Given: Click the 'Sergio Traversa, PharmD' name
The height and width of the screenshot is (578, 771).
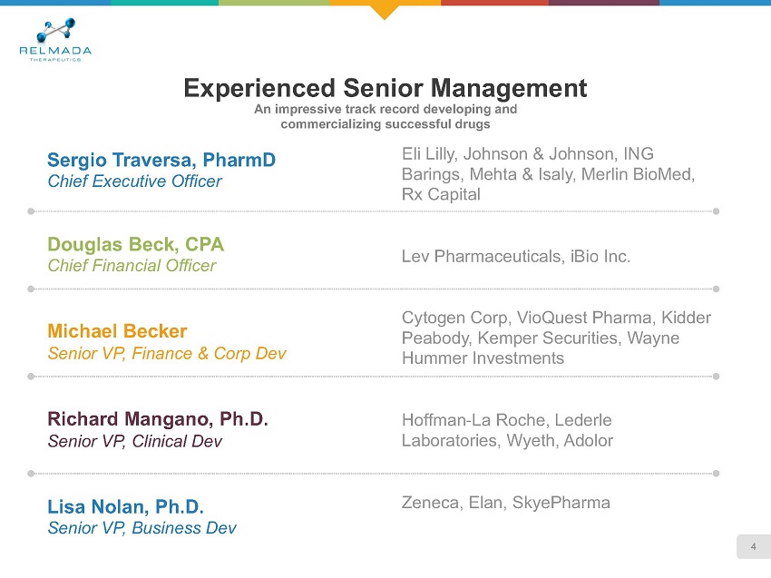Looking at the screenshot, I should pos(161,161).
